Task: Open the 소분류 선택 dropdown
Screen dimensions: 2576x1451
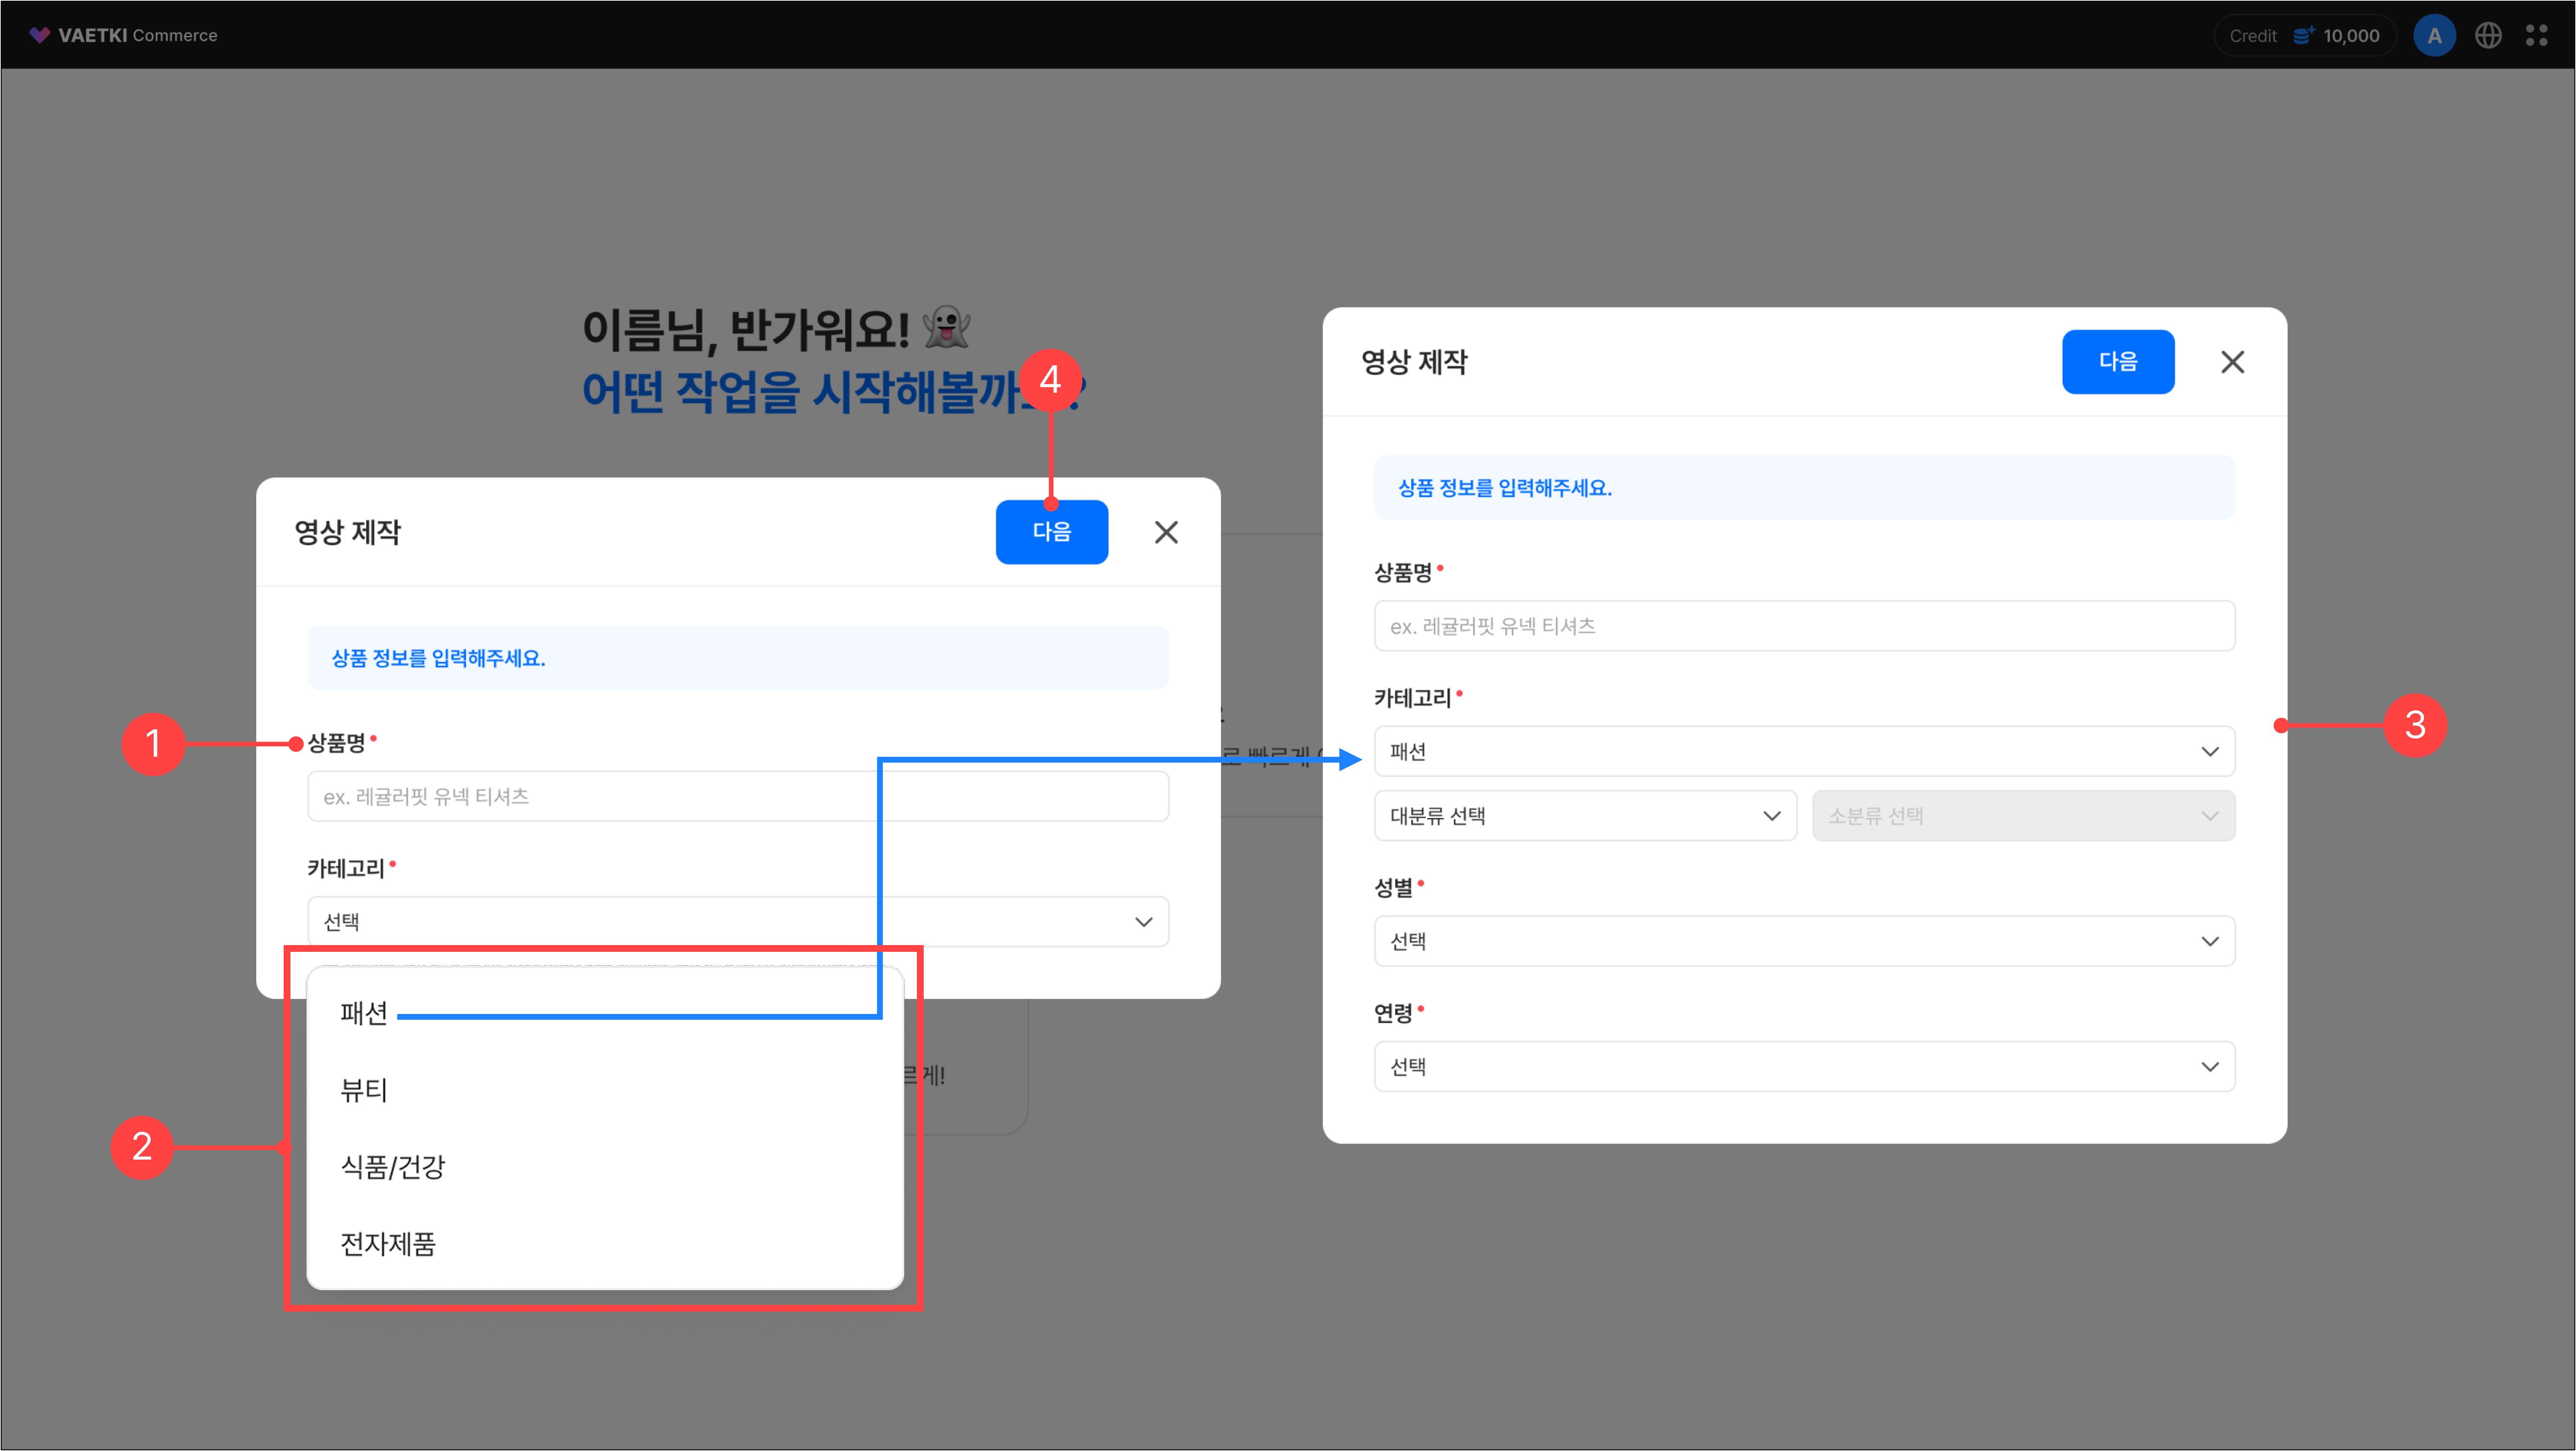Action: pos(2024,816)
